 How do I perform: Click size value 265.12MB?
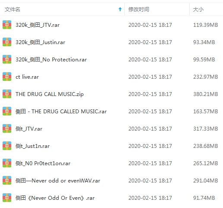pyautogui.click(x=206, y=163)
